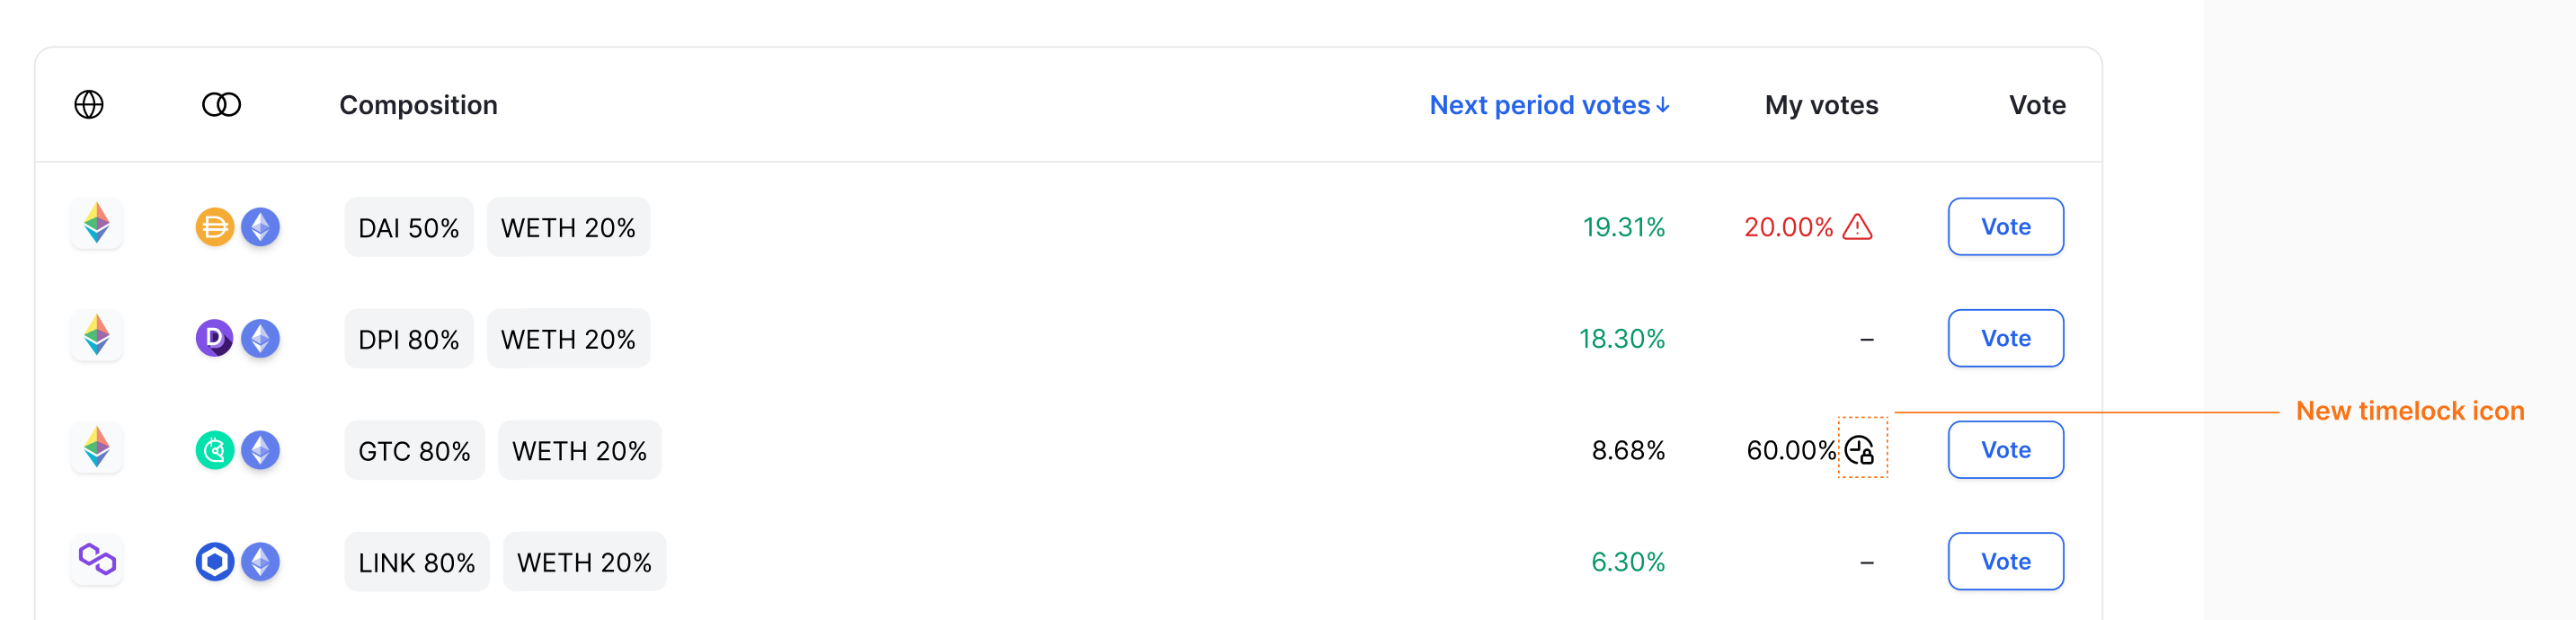
Task: Click the DAI token icon
Action: tap(214, 227)
